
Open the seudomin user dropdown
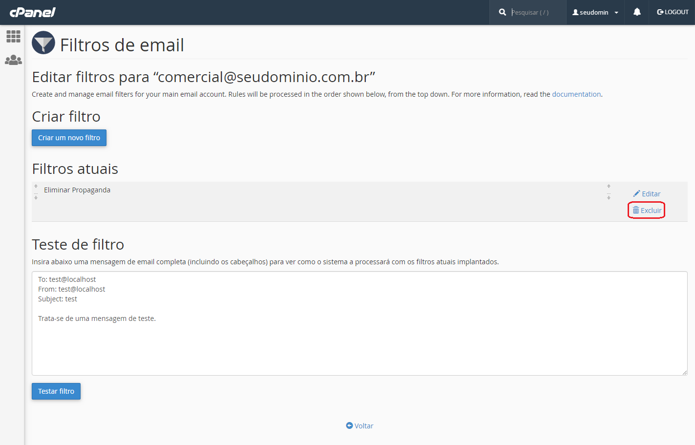[595, 12]
